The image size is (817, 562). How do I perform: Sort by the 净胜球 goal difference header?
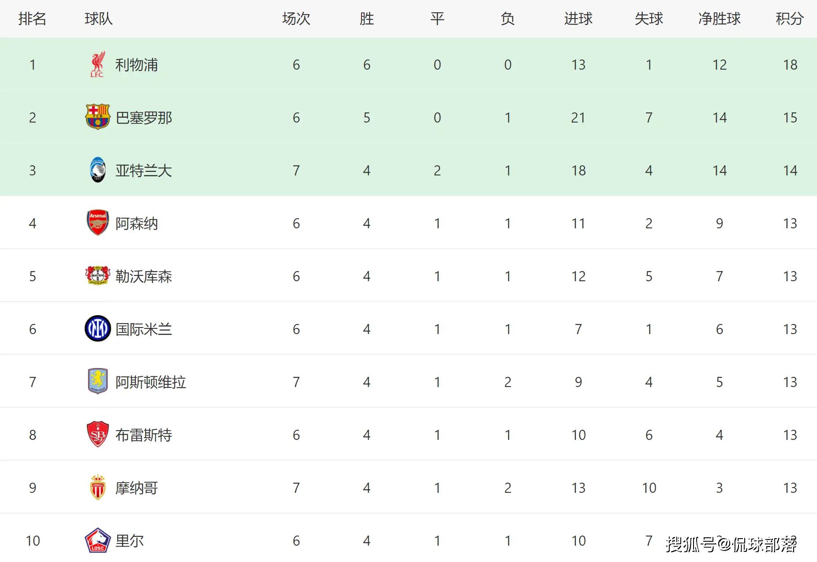(719, 19)
